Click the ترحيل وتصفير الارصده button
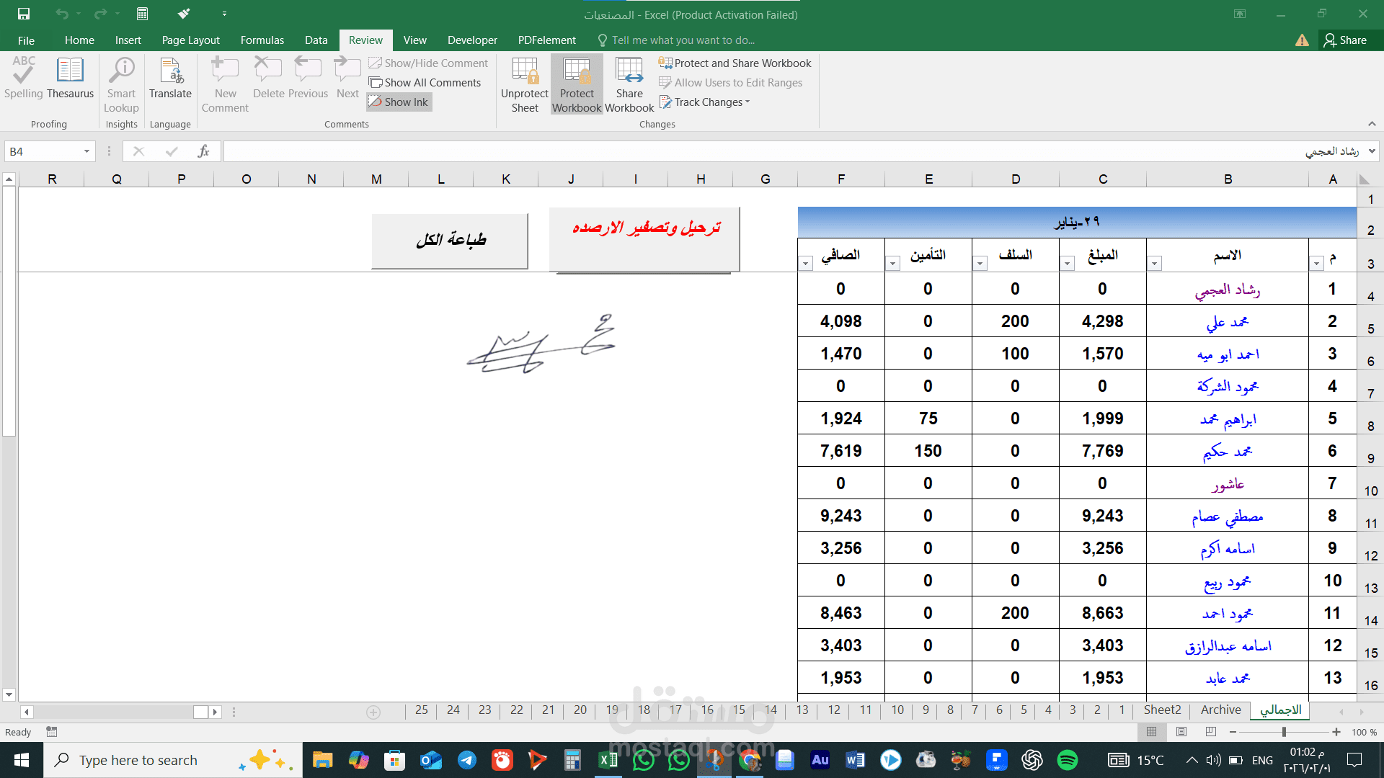The width and height of the screenshot is (1384, 778). click(644, 238)
